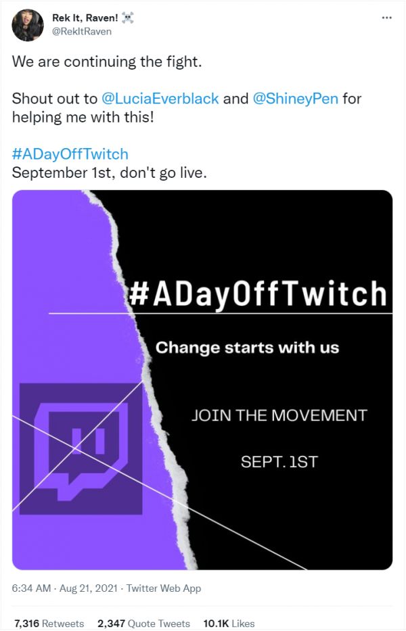Open the @ShineyPen mention
Image resolution: width=406 pixels, height=631 pixels.
tap(296, 98)
